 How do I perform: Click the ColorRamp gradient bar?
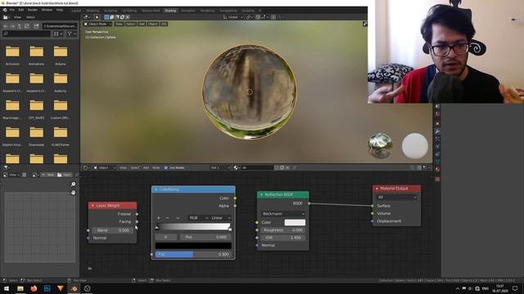point(193,227)
